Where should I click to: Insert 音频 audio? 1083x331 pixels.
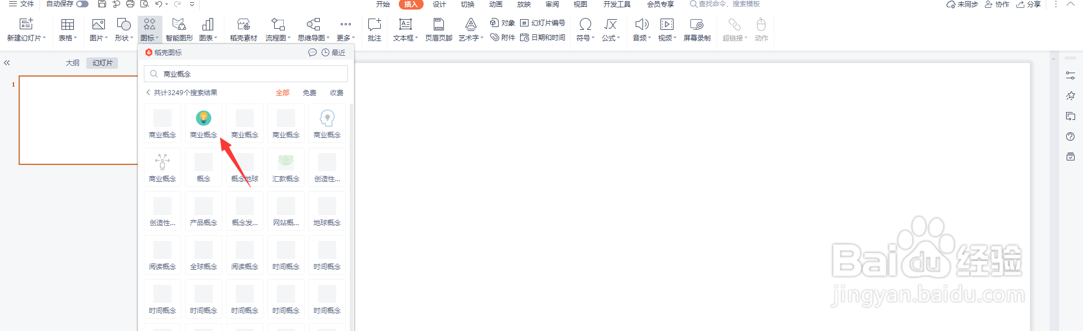pos(642,30)
